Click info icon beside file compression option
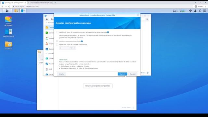This screenshot has height=117, width=208. [x=82, y=41]
